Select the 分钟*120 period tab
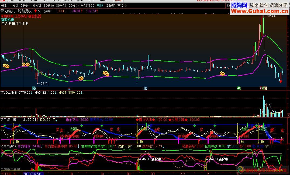Screen dimensions: 290x175 pyautogui.click(x=88, y=6)
